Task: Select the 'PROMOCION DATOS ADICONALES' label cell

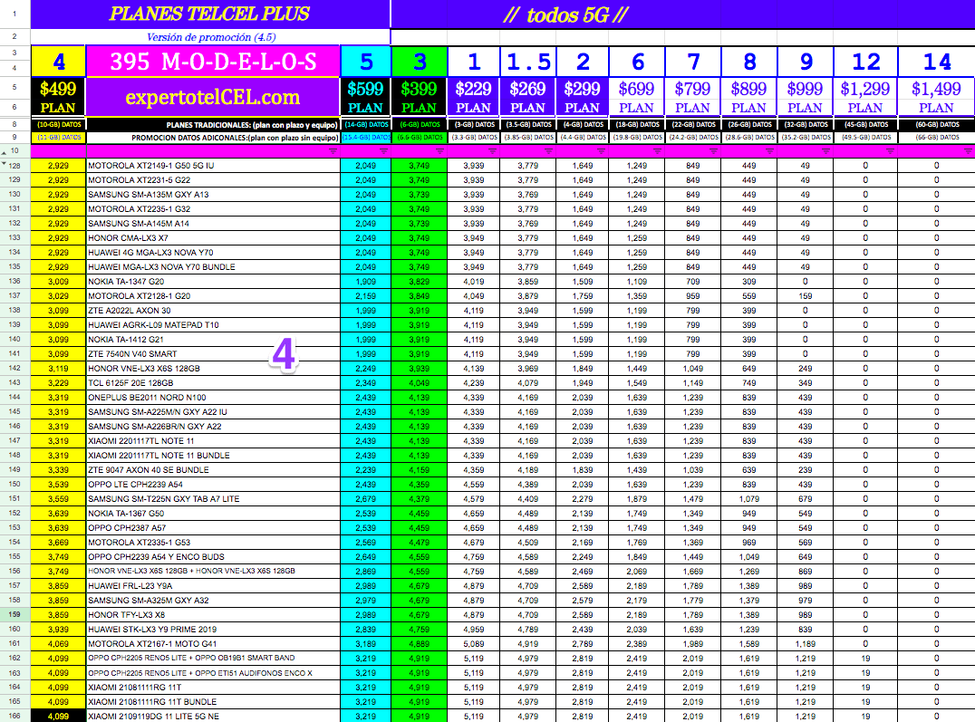Action: pyautogui.click(x=213, y=138)
